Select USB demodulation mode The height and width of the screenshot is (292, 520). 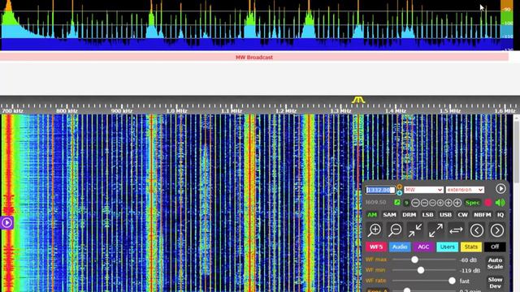(445, 215)
